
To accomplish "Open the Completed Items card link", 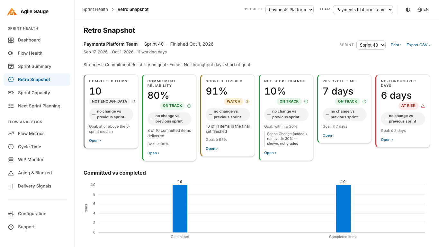I will (95, 141).
